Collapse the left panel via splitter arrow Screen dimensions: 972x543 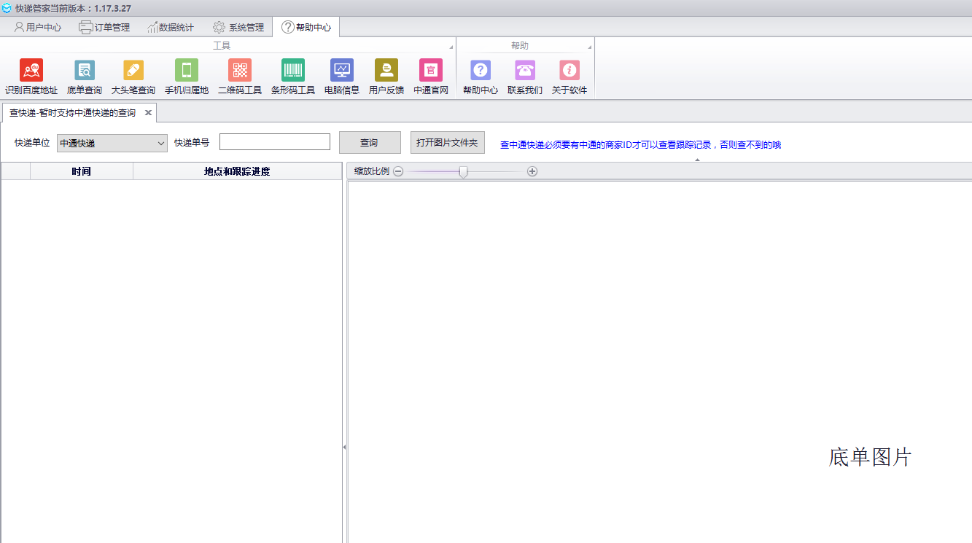(344, 447)
